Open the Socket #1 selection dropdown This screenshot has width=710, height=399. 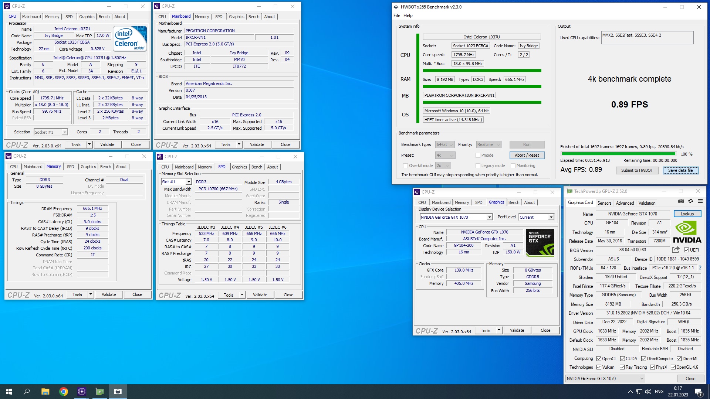pos(51,132)
